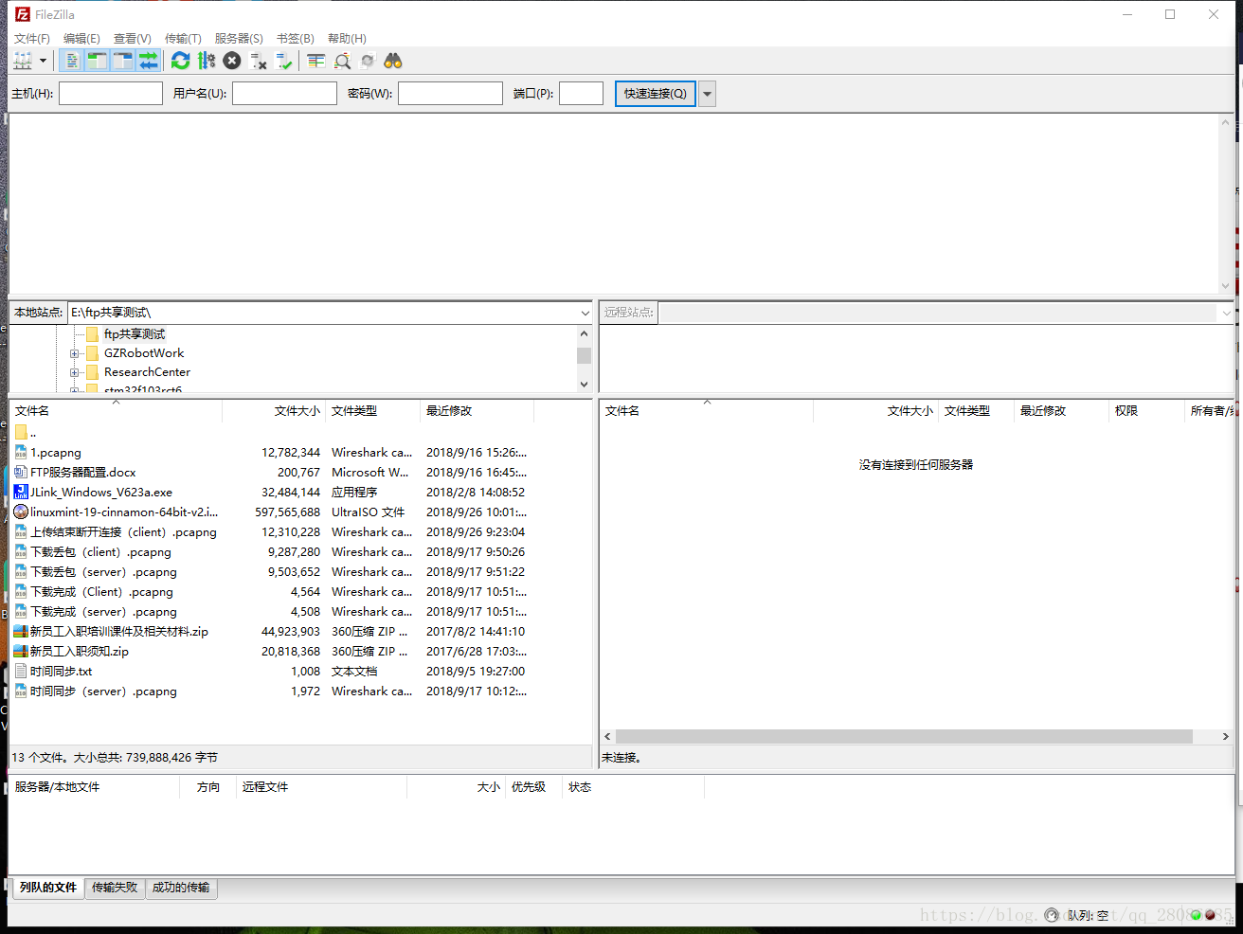Open the 本地站点 path dropdown
The image size is (1243, 934).
click(x=585, y=313)
